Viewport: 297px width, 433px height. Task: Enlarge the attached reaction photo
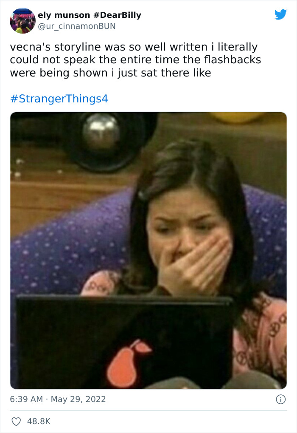pyautogui.click(x=148, y=250)
